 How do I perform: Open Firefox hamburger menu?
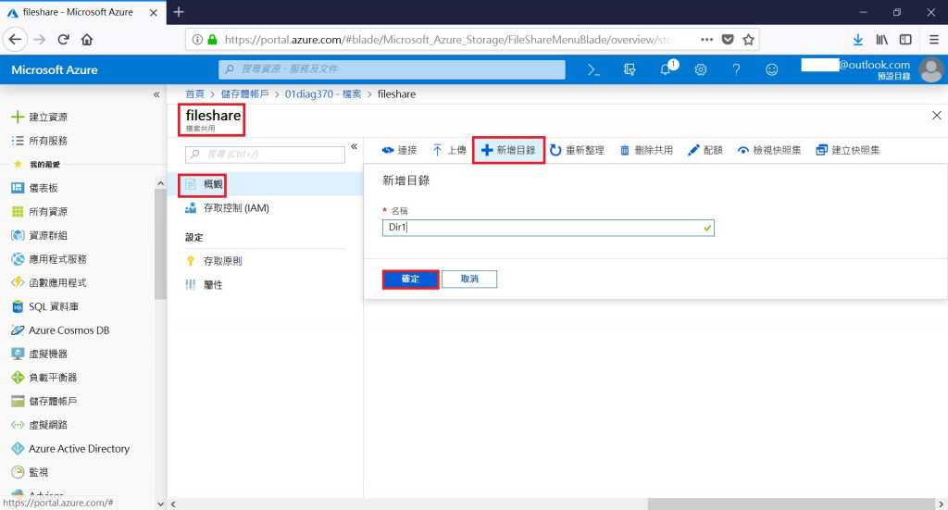933,39
